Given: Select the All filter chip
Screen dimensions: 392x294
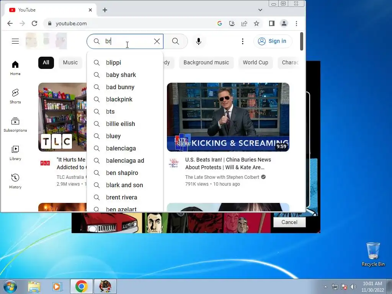Looking at the screenshot, I should pyautogui.click(x=46, y=62).
